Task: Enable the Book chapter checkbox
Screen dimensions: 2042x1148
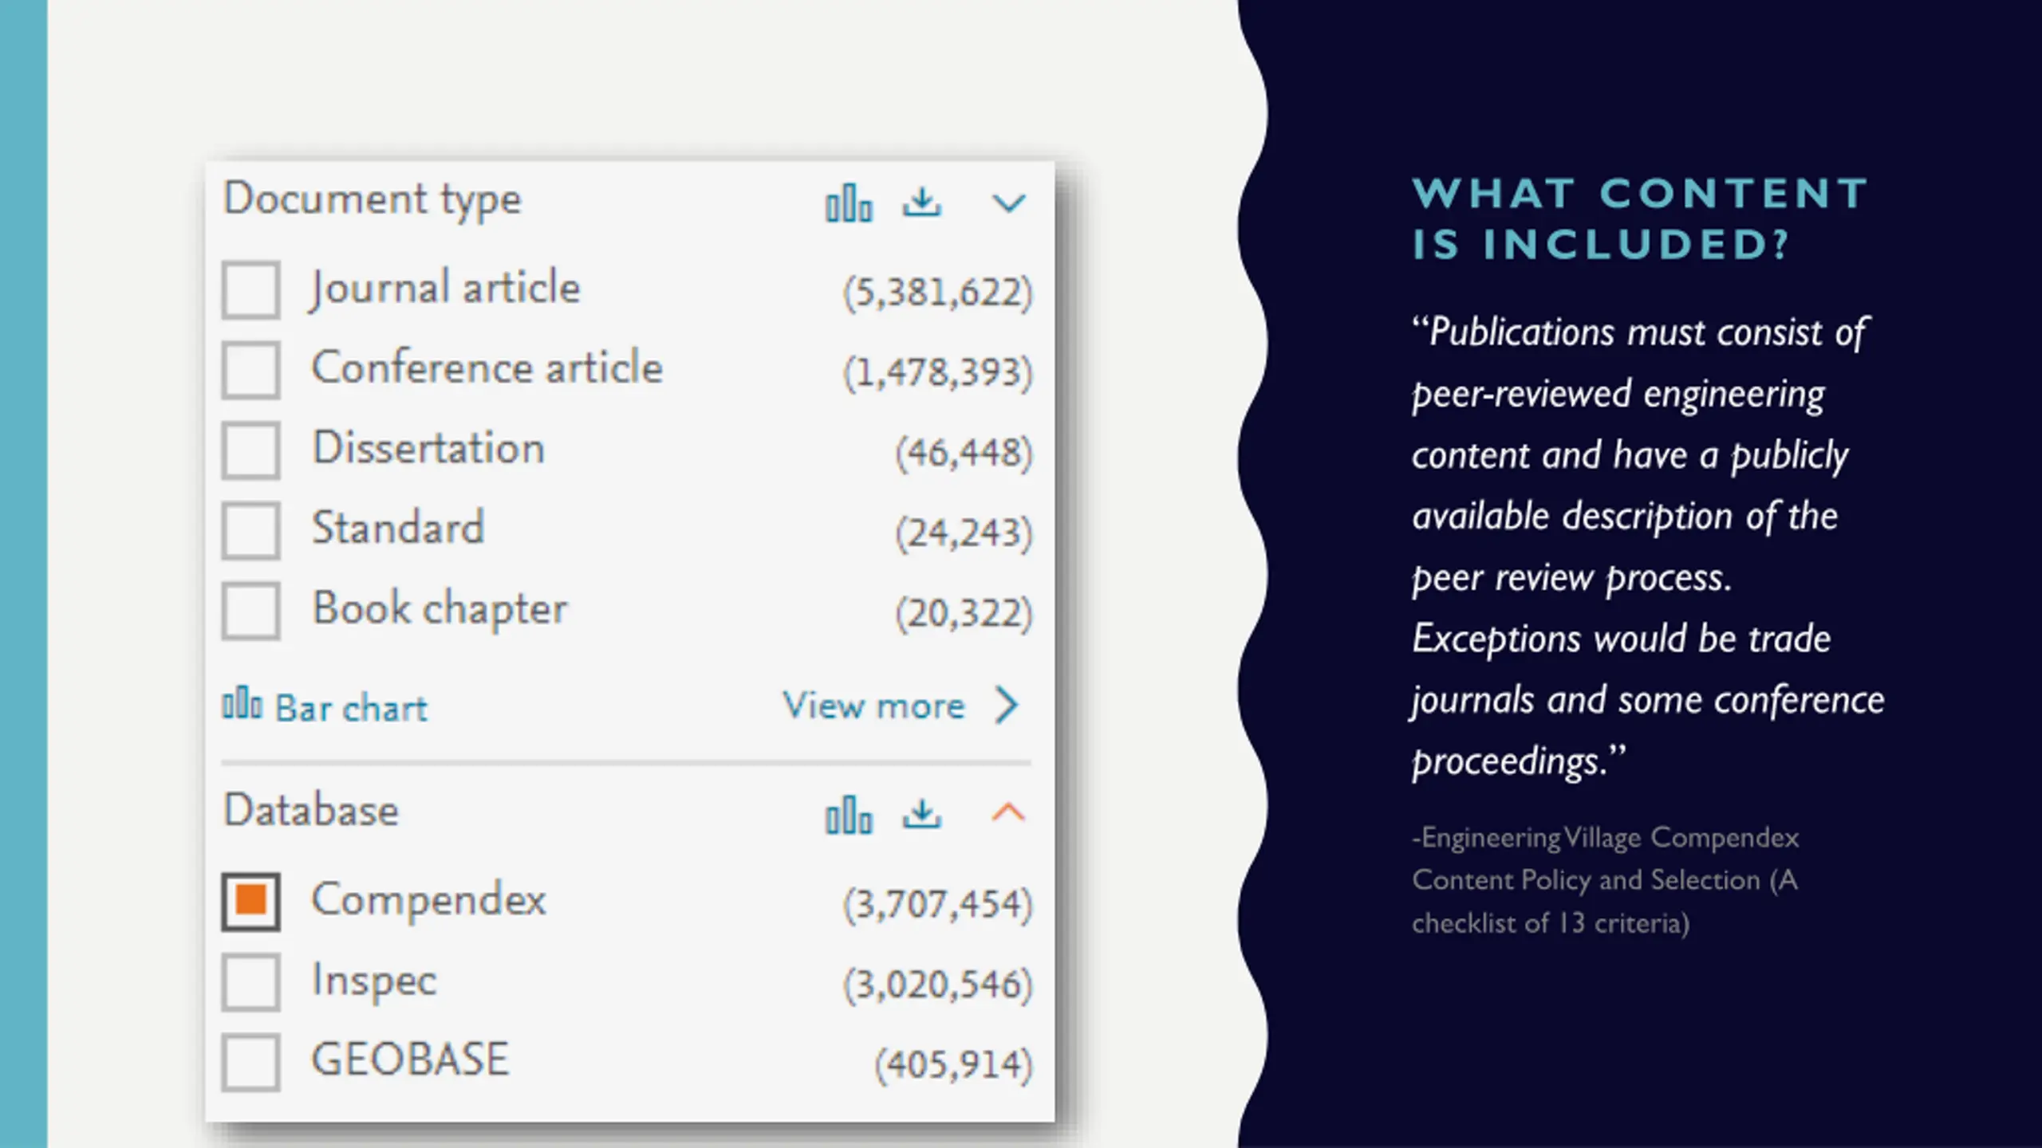Action: pos(250,611)
